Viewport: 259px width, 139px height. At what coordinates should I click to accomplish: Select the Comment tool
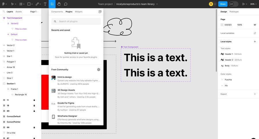[66, 4]
